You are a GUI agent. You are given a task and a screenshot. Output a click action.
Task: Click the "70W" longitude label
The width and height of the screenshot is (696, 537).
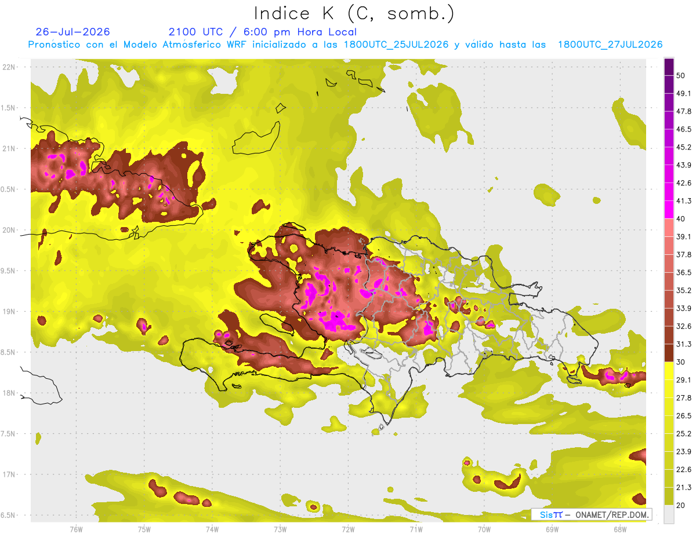pyautogui.click(x=484, y=529)
